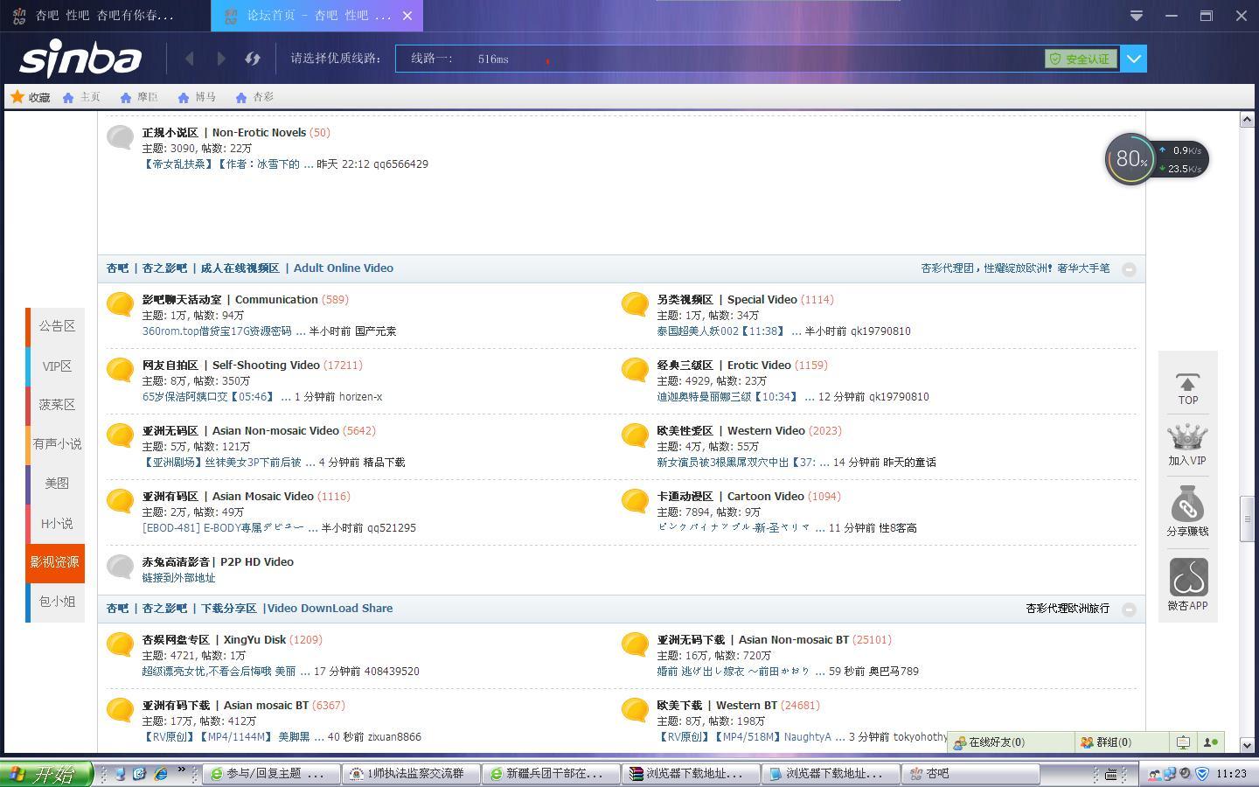Screen dimensions: 1259x787
Task: Open the title bar dropdown menu triangle
Action: click(1137, 16)
